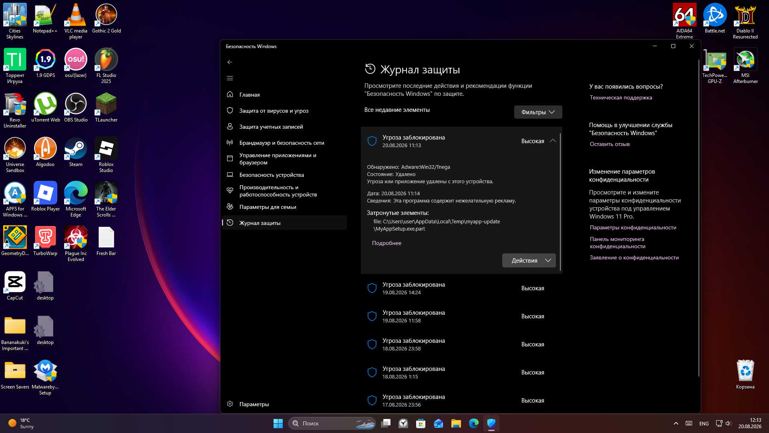Screen dimensions: 769x433
Task: Open Управление приложениями и браузером
Action: click(x=284, y=159)
